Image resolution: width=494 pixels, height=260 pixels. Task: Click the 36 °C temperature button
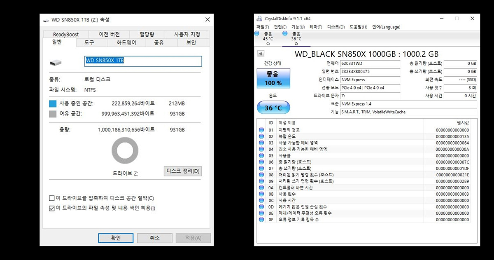273,108
